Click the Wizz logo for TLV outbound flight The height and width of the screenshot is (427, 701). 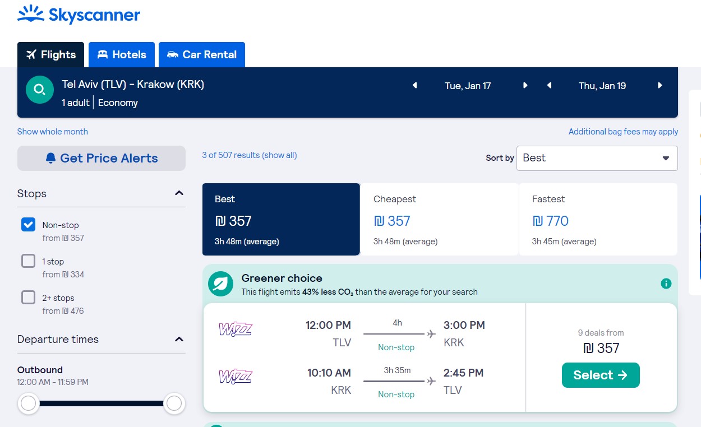[x=236, y=329]
